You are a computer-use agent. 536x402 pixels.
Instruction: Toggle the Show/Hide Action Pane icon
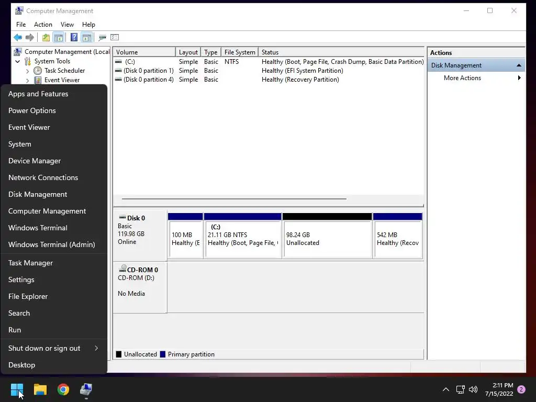point(87,37)
